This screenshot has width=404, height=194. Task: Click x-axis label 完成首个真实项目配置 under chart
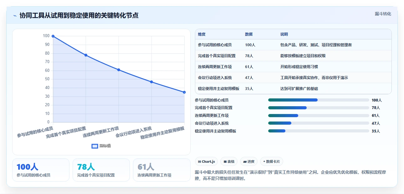click(x=66, y=132)
